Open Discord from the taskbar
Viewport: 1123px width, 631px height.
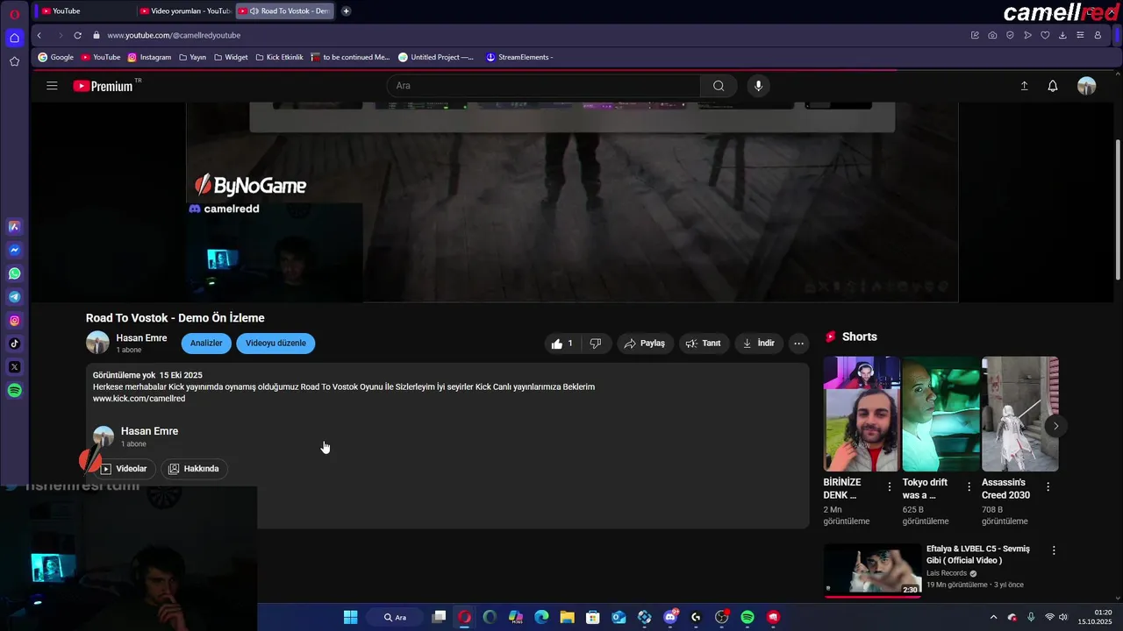pos(670,617)
